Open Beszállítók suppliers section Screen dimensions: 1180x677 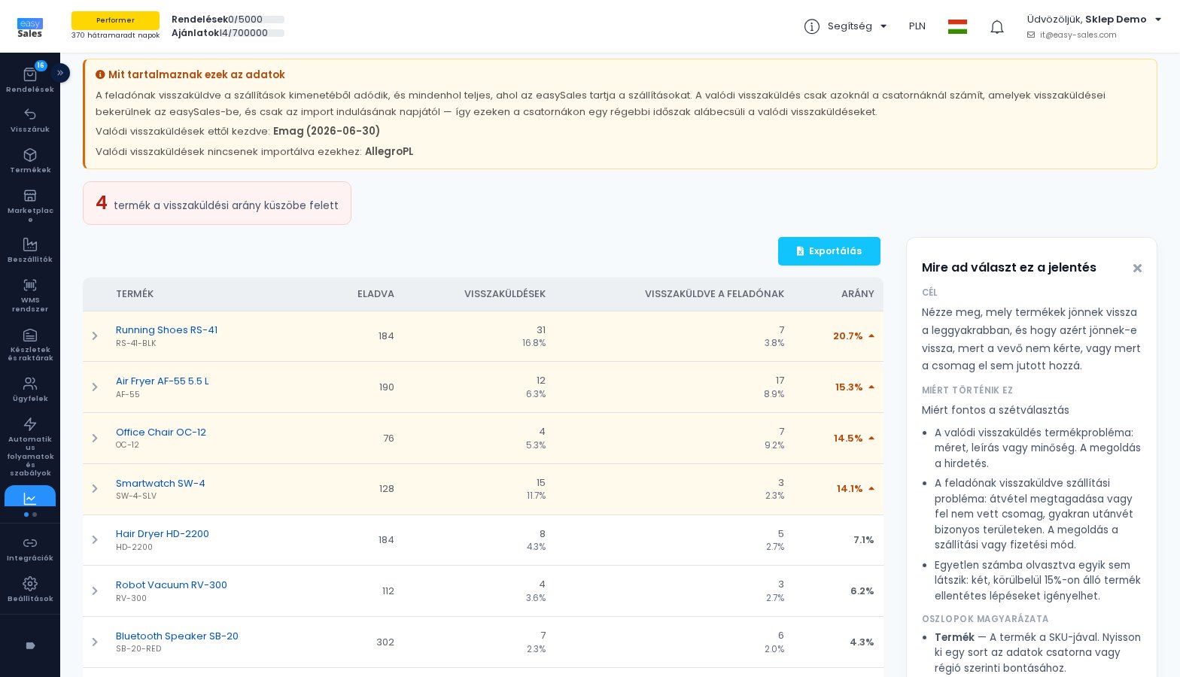pos(30,244)
